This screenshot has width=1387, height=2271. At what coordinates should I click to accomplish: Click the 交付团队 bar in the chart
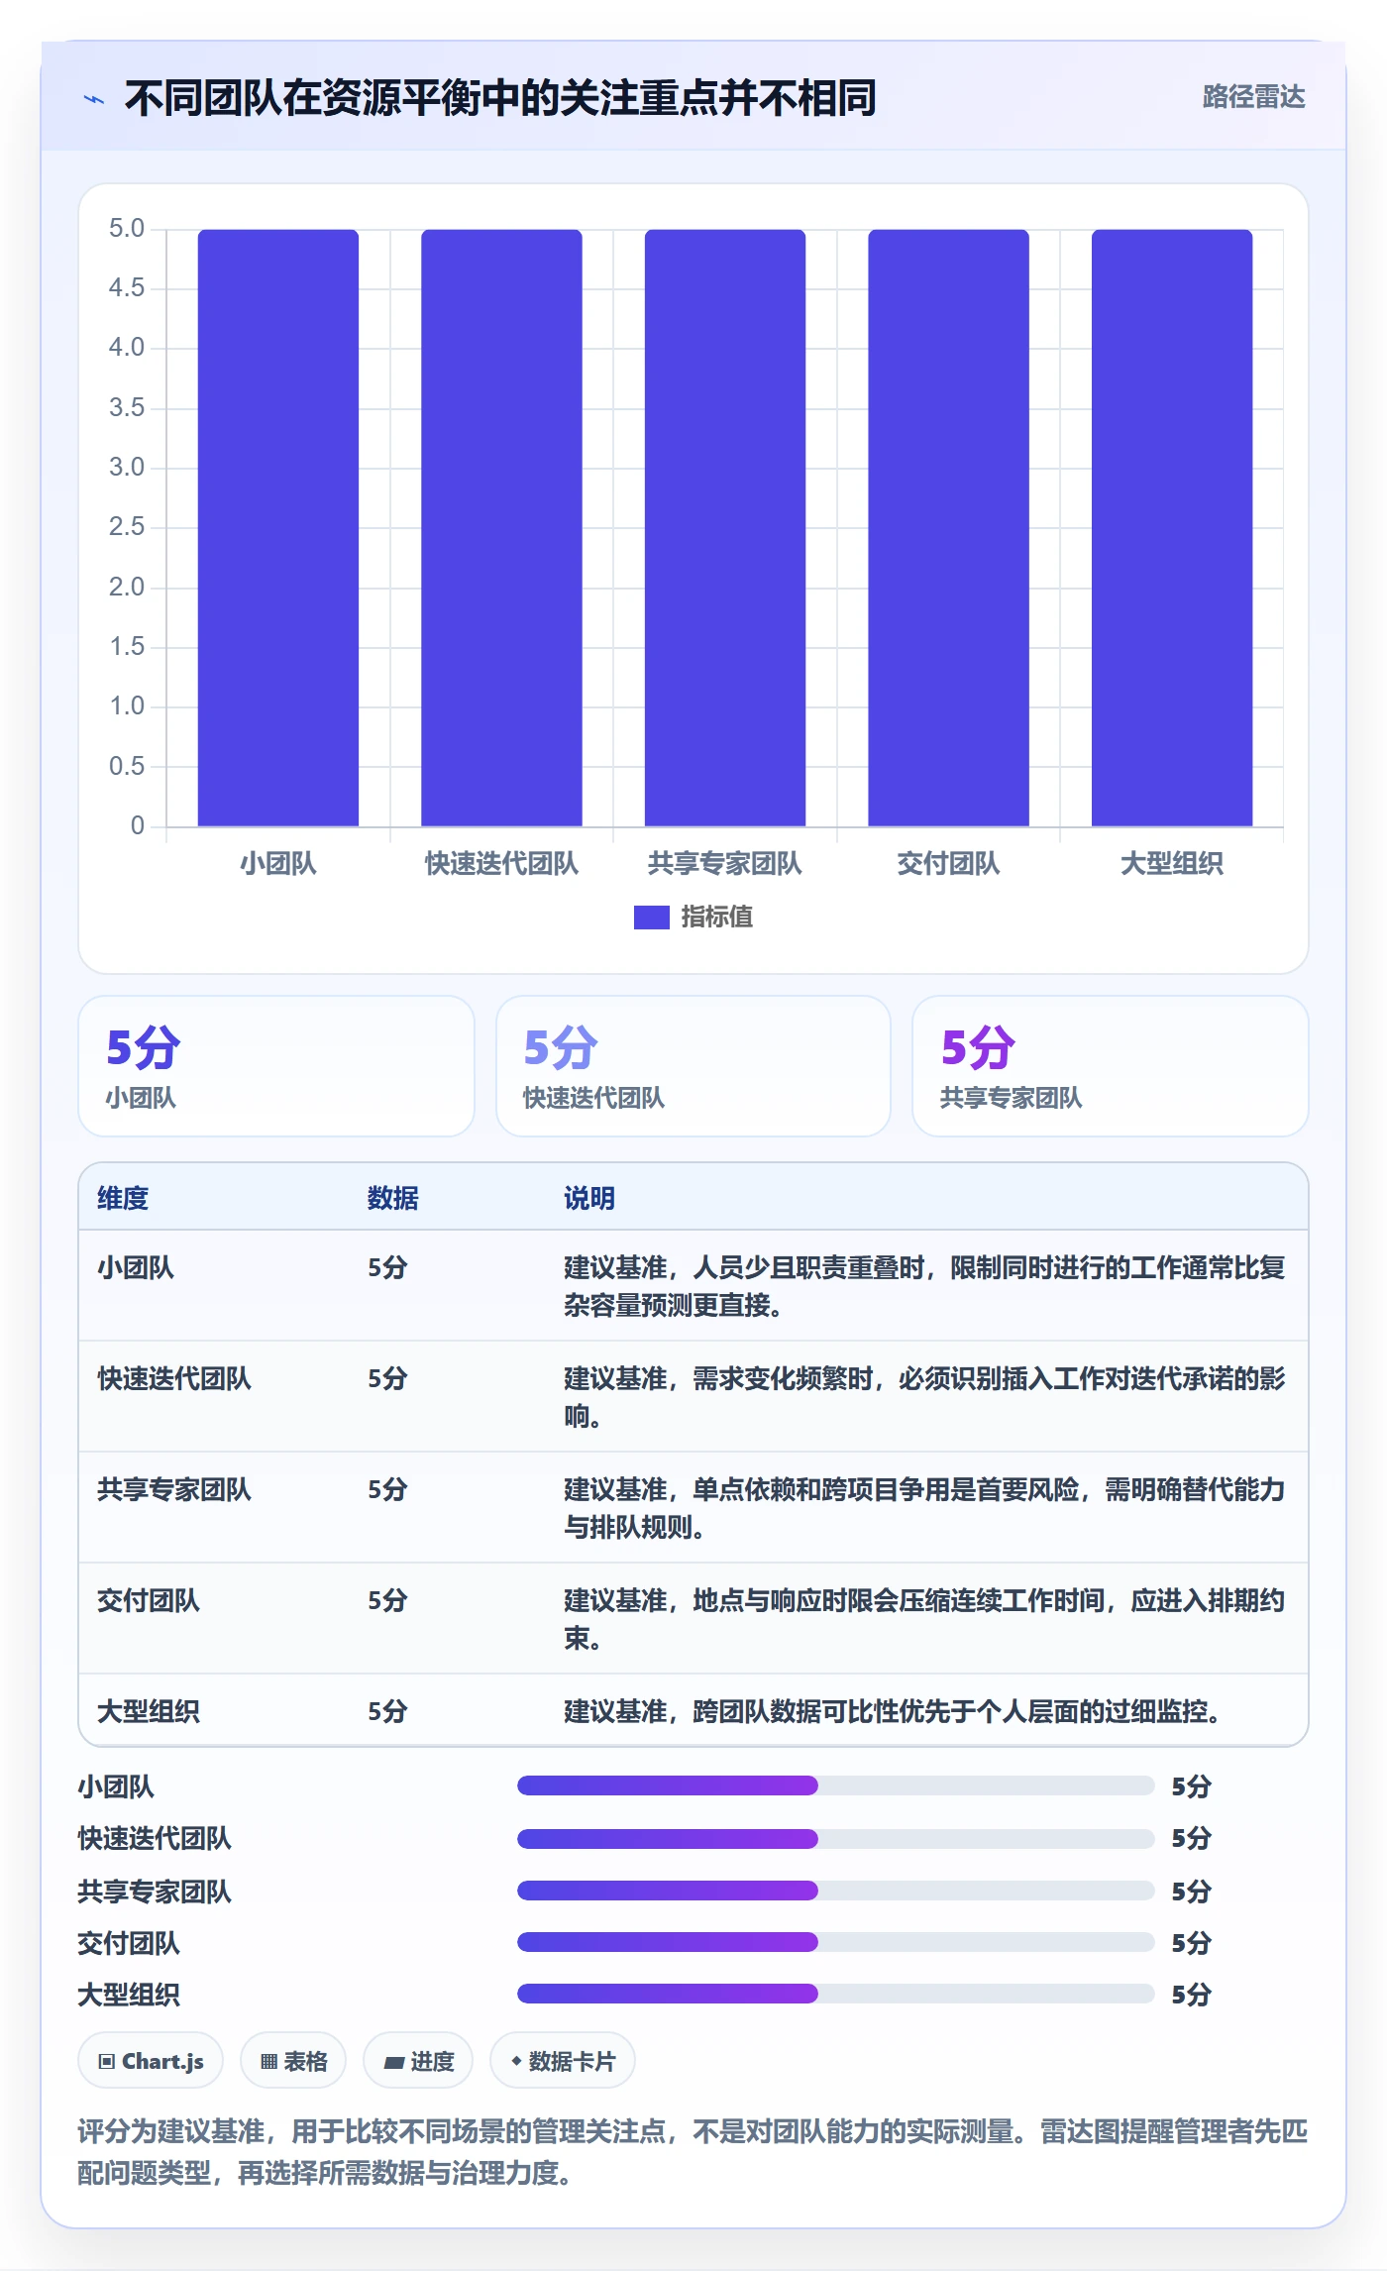coord(948,527)
